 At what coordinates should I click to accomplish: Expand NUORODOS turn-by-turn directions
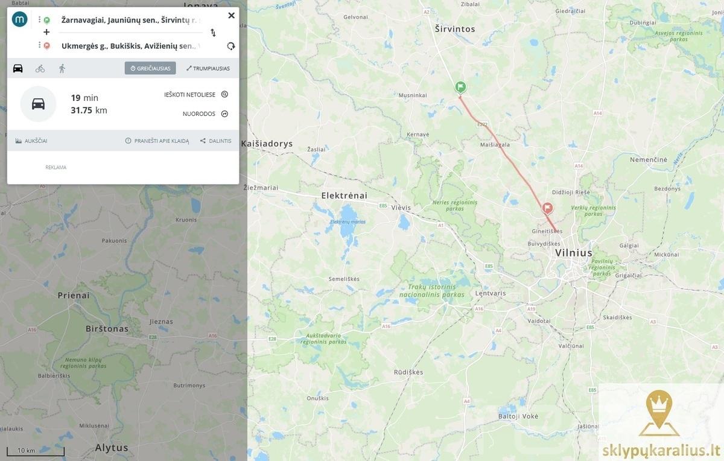[205, 114]
